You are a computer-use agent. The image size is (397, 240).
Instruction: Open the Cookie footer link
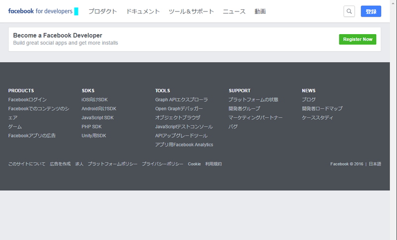pyautogui.click(x=194, y=164)
